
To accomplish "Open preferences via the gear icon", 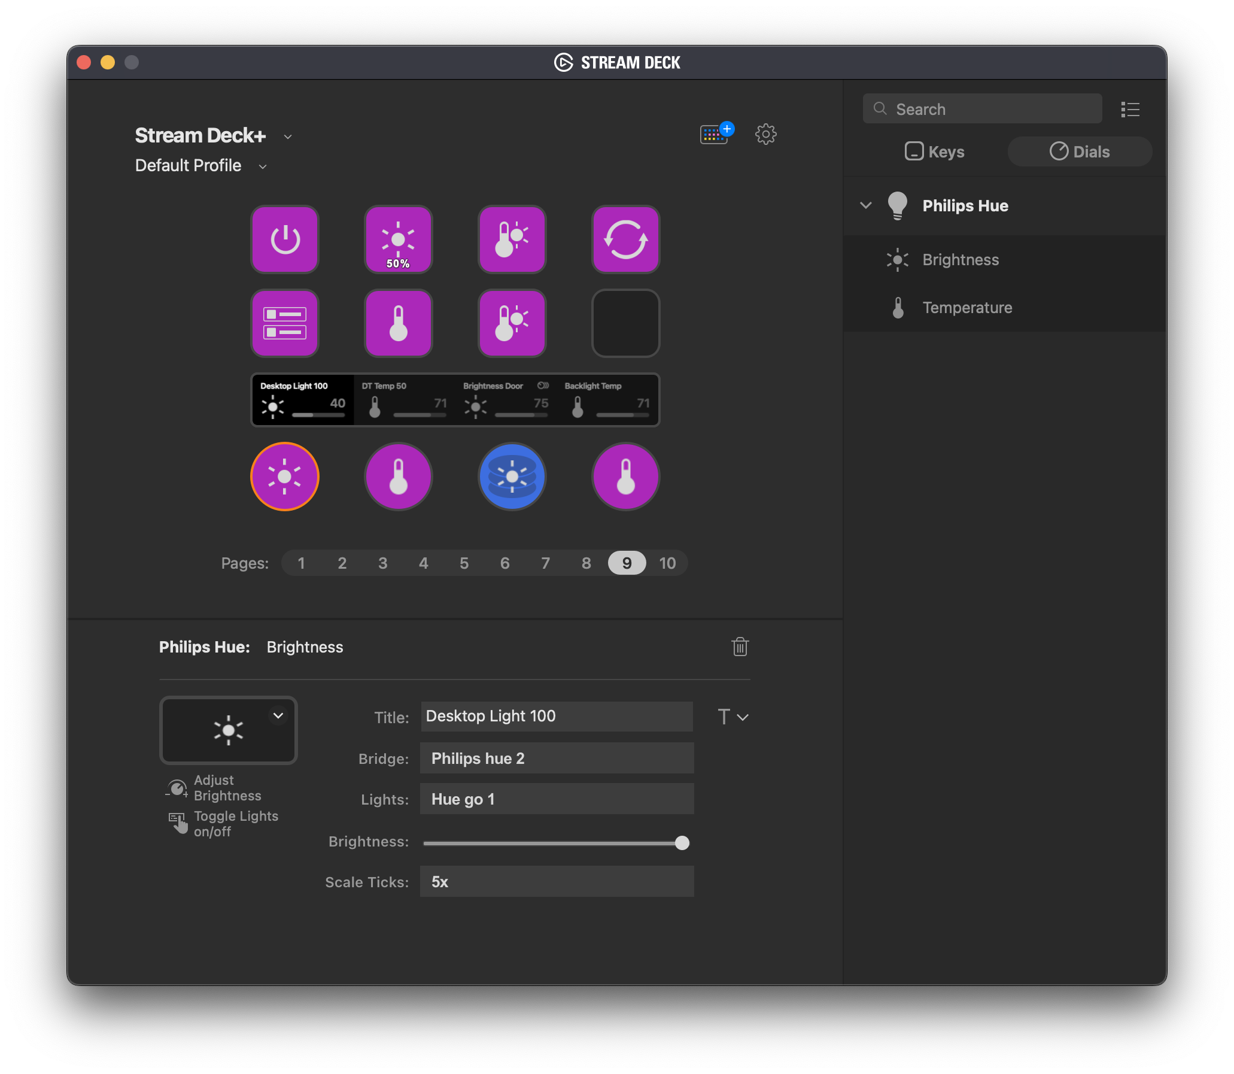I will [765, 134].
